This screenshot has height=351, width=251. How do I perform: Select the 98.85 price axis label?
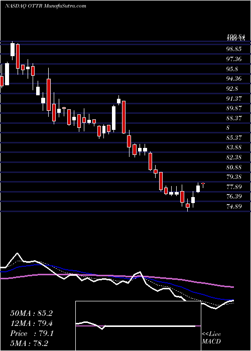[234, 49]
